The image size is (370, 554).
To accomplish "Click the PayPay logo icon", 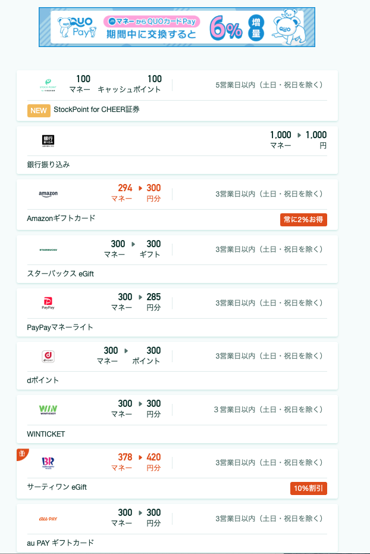I will pos(48,303).
